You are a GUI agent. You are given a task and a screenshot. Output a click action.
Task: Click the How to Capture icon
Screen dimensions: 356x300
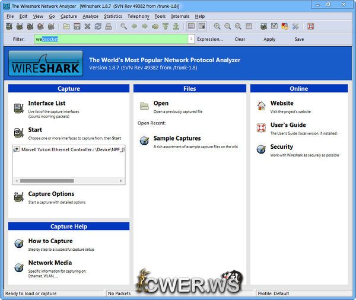tap(18, 244)
